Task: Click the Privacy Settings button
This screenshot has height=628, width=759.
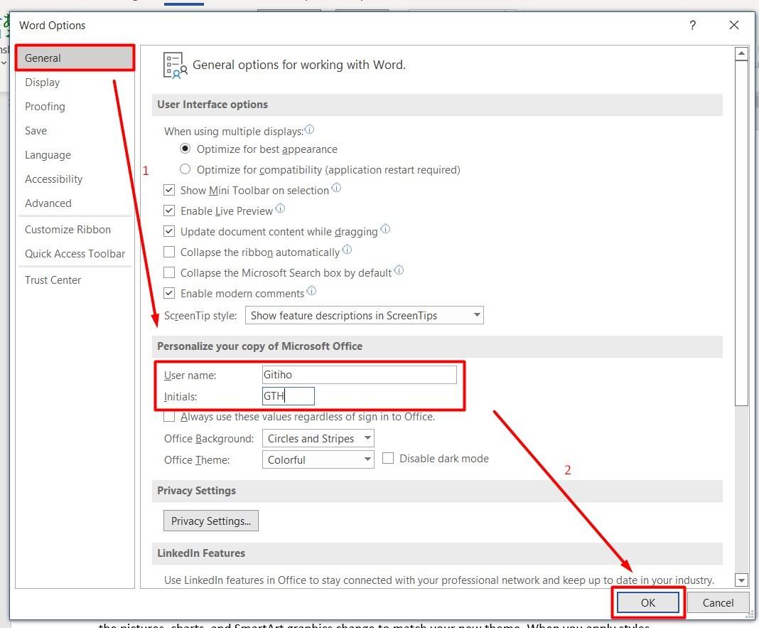Action: pos(210,521)
